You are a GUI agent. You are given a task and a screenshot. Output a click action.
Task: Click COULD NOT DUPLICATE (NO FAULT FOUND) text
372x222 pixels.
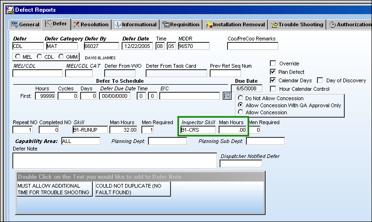[x=133, y=189]
